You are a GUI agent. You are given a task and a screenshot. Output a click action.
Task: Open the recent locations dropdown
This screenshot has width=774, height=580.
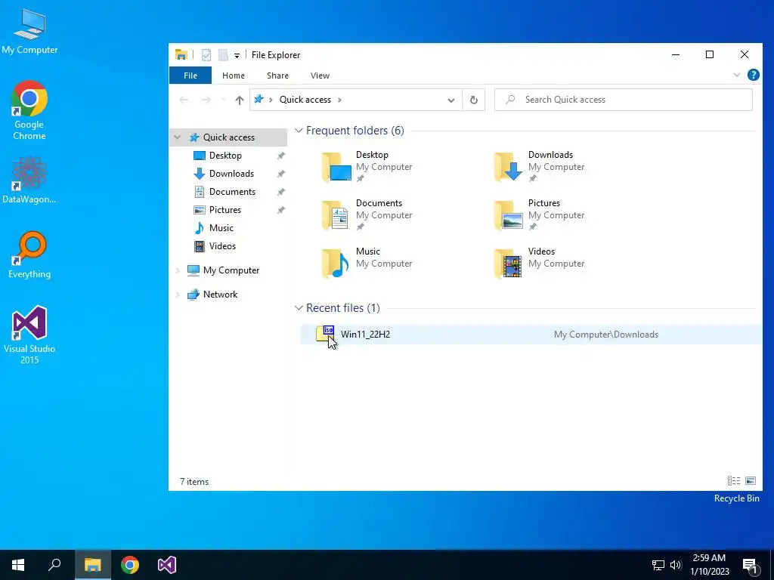coord(224,100)
